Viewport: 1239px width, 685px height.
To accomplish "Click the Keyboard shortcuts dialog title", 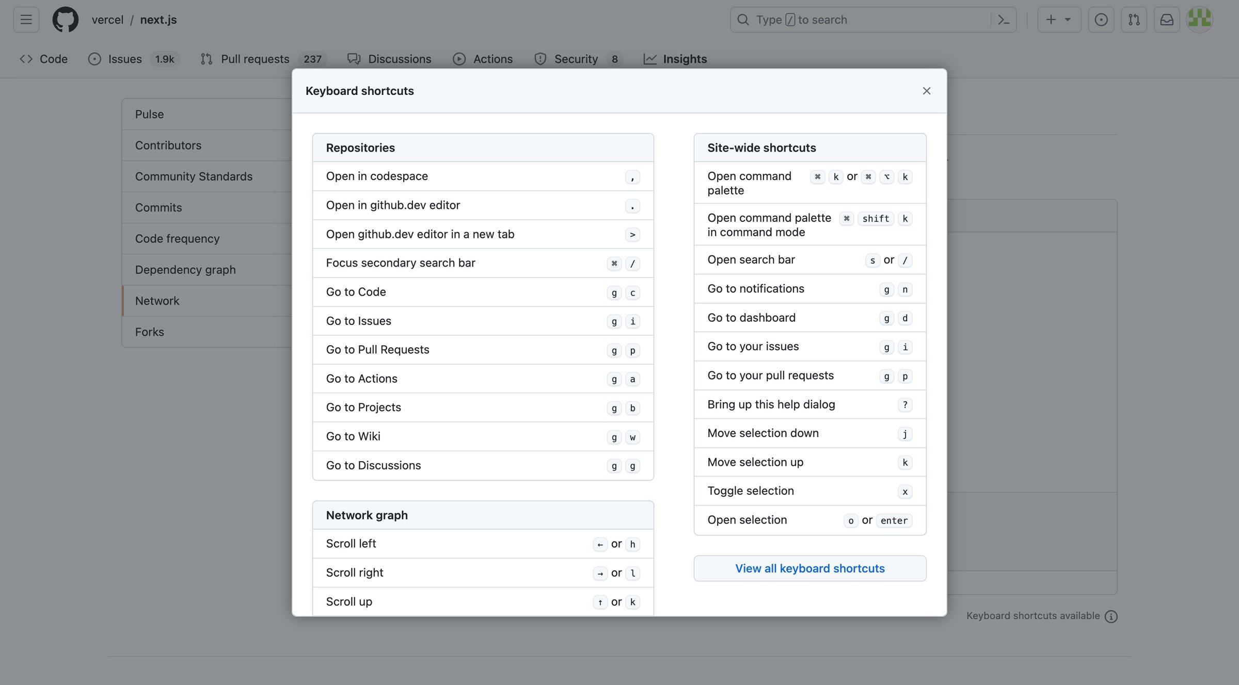I will pyautogui.click(x=360, y=91).
